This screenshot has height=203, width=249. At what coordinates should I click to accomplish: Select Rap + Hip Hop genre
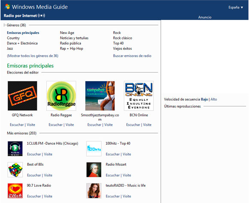(72, 48)
